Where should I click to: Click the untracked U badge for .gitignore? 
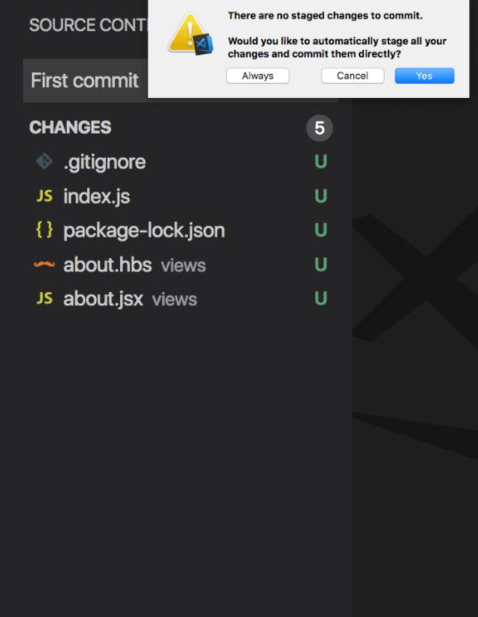point(320,162)
